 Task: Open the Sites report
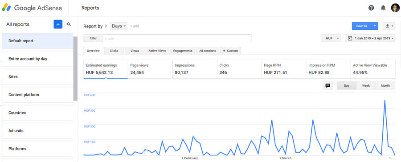pos(37,77)
